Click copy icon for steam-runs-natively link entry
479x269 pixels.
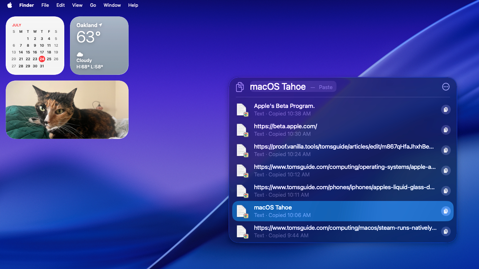coord(445,232)
